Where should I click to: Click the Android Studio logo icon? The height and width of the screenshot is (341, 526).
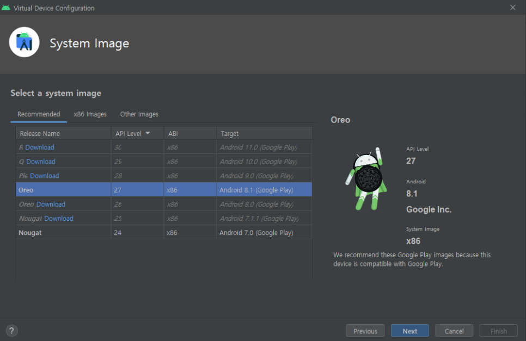point(24,42)
